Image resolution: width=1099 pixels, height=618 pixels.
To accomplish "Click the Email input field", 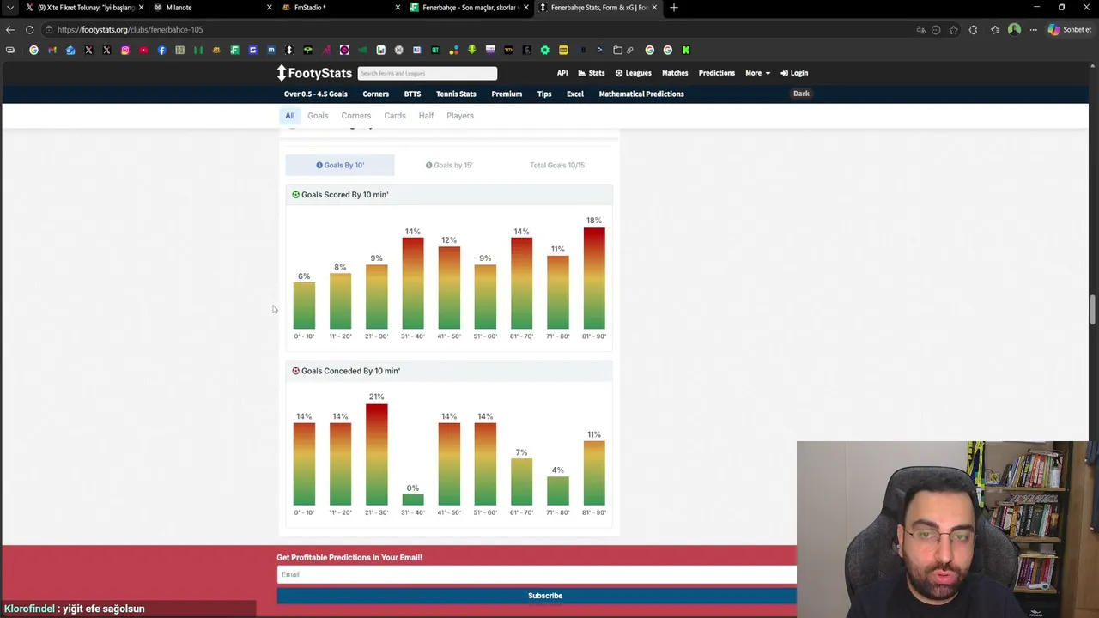I will click(x=537, y=574).
